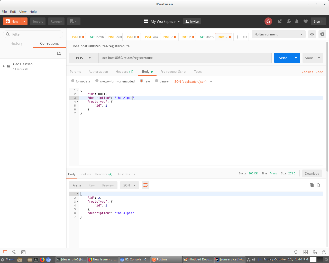
Task: Open the wrench settings icon
Action: [x=289, y=21]
